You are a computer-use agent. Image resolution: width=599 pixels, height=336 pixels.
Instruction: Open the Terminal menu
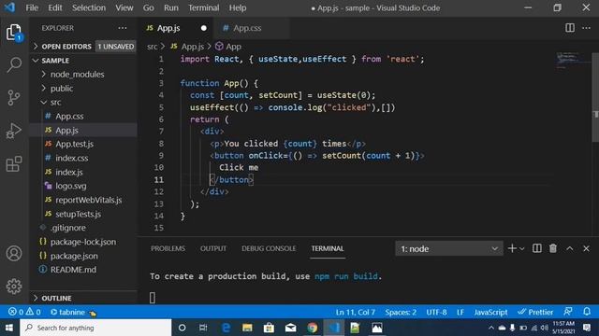click(204, 7)
